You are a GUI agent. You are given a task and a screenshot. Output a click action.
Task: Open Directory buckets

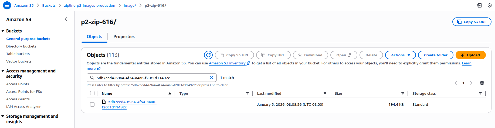[21, 46]
